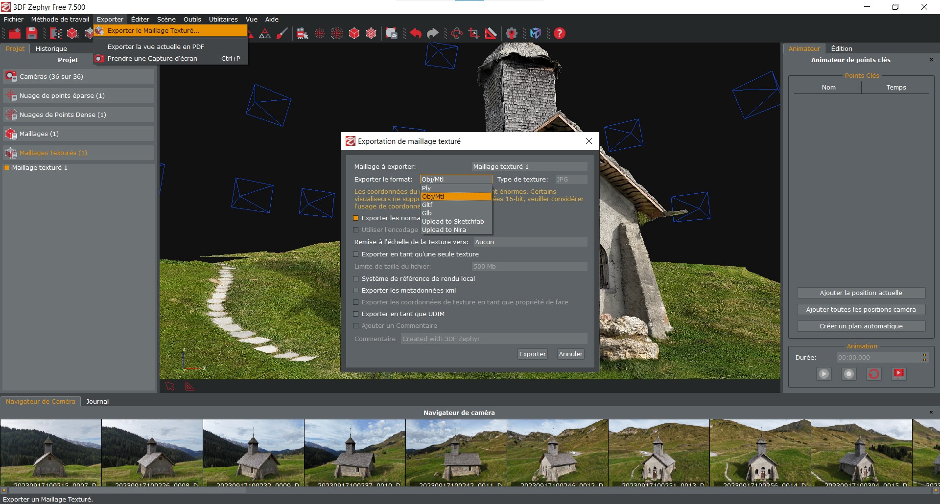This screenshot has width=940, height=504.
Task: Click the red cube mesh extraction icon
Action: tap(72, 33)
